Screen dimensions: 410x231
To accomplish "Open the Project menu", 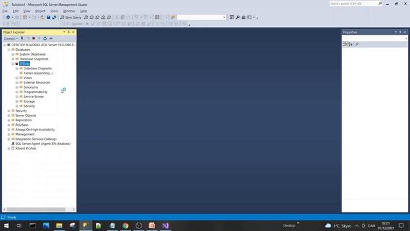I will [x=40, y=11].
